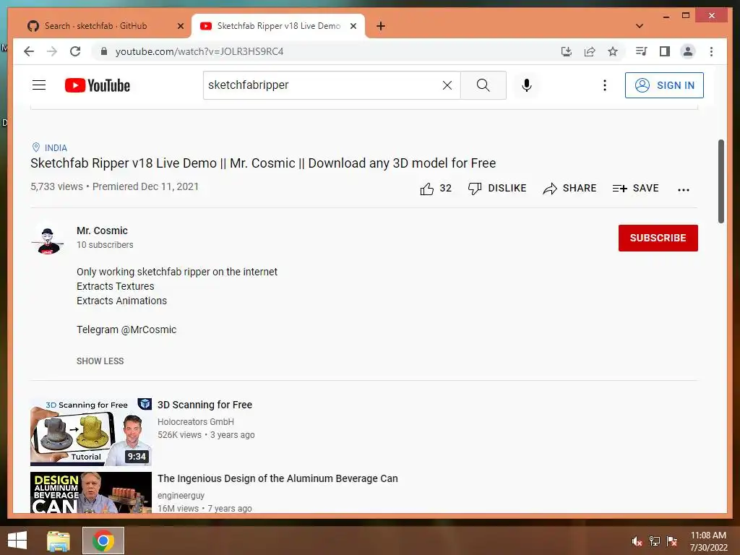
Task: Open more actions ellipsis under video
Action: point(684,189)
